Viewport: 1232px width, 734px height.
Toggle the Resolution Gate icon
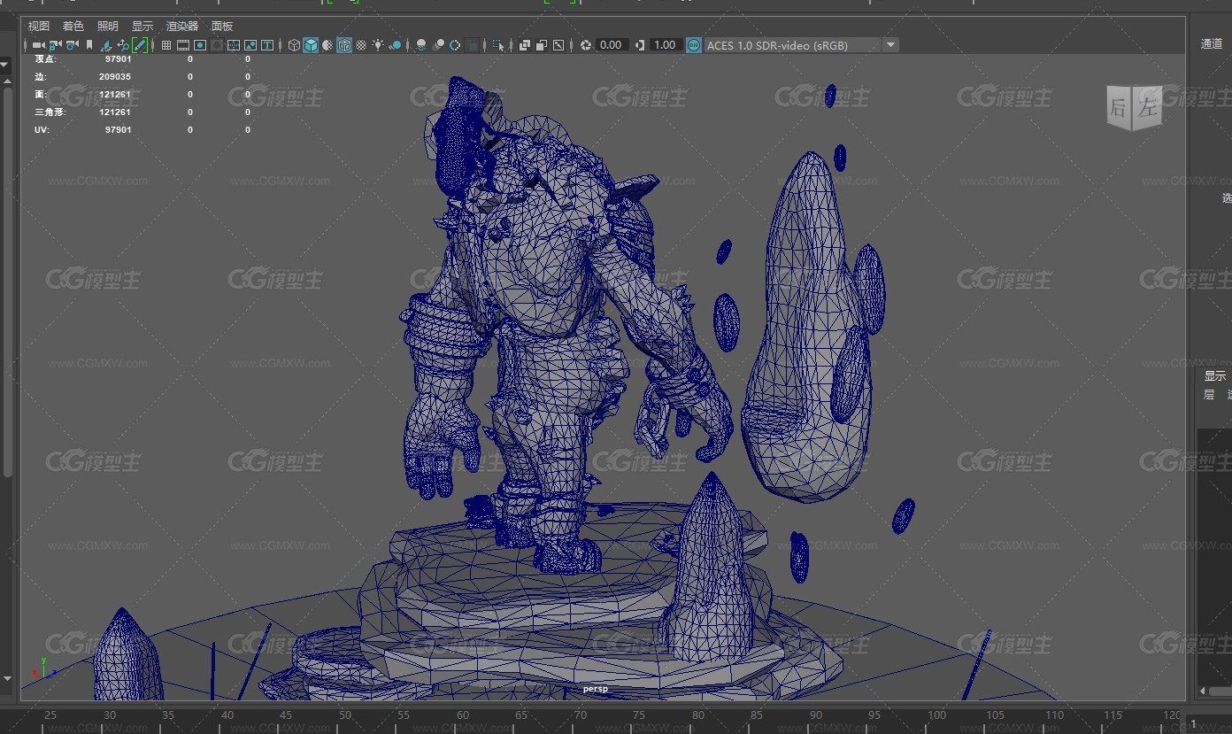coord(200,45)
